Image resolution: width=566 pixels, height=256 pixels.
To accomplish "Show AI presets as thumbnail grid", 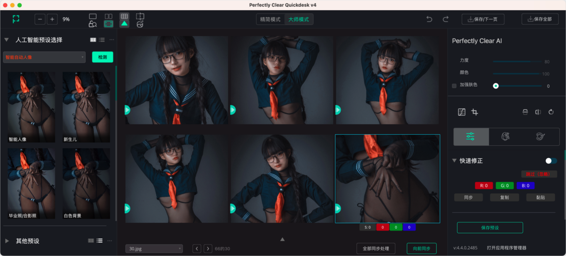I will point(93,40).
